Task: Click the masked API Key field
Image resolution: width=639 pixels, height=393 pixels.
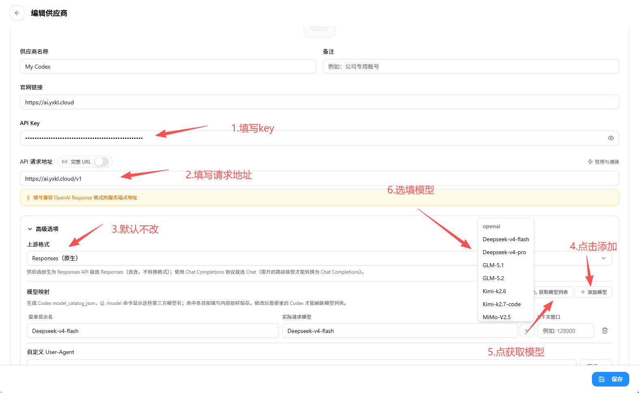Action: 319,138
